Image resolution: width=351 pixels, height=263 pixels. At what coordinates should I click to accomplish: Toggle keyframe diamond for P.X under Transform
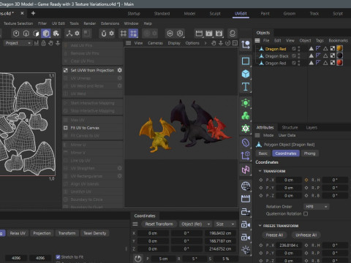(261, 180)
